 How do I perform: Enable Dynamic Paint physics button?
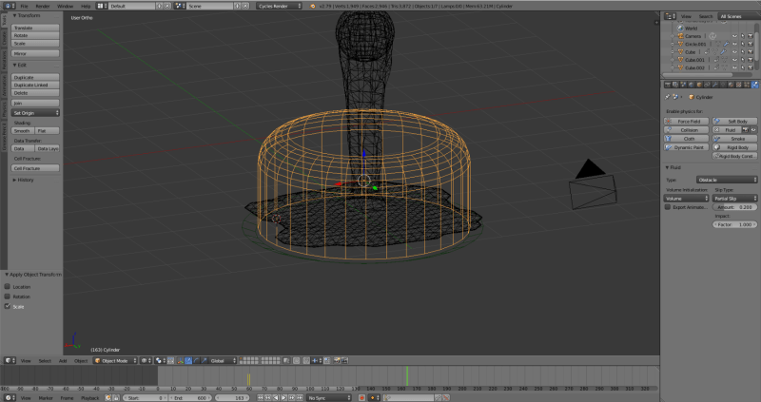686,147
